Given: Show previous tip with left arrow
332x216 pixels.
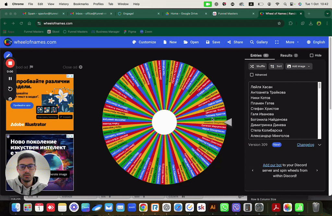Looking at the screenshot, I should point(253,170).
